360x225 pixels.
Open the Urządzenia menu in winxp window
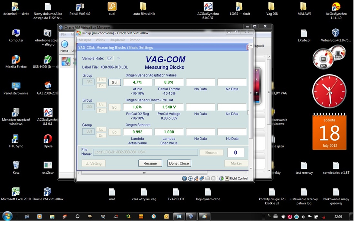point(117,40)
